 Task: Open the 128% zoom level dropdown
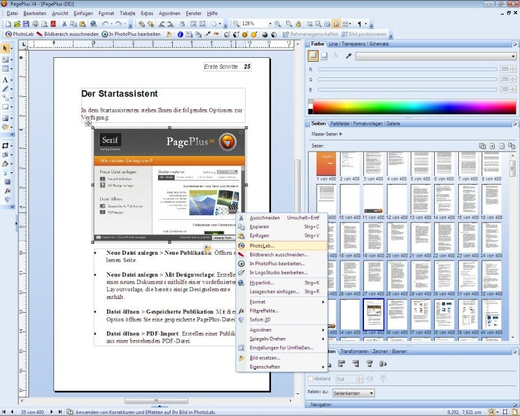click(x=270, y=24)
